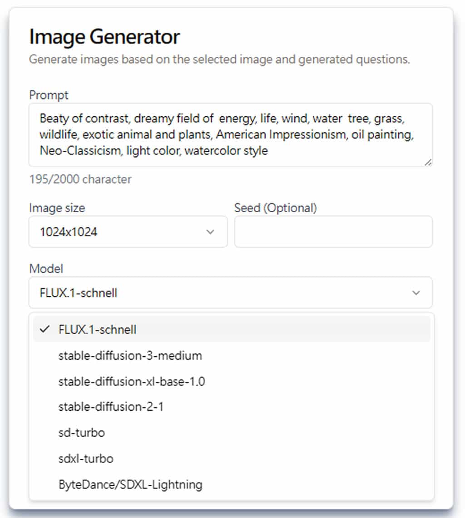Click the Image size label

coord(57,208)
